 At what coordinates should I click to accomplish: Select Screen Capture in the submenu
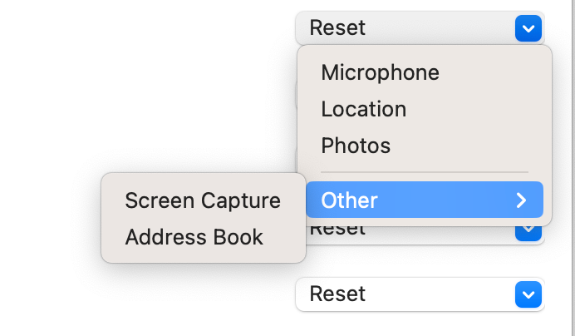click(x=203, y=200)
